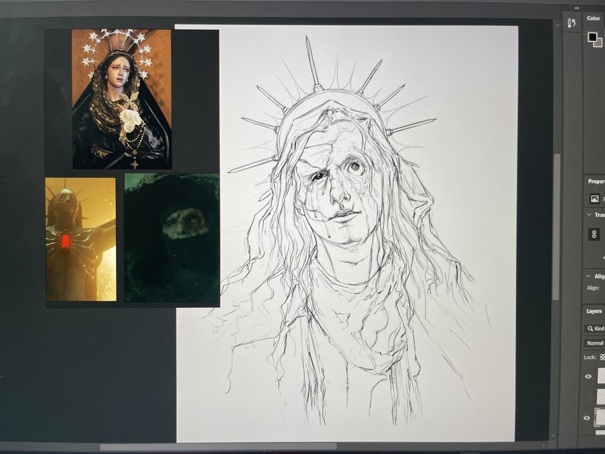Select the selected layer's thumbnail in Layers

coord(601,418)
